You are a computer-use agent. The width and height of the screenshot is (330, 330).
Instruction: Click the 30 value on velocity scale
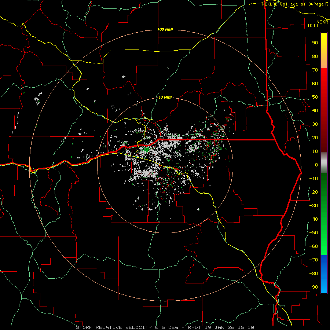coord(315,124)
